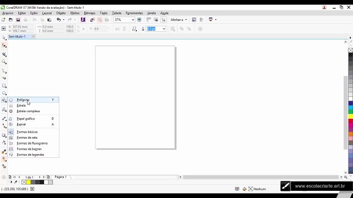Choose Formas de legendas option
Viewport: 353px width, 198px height.
(33, 155)
